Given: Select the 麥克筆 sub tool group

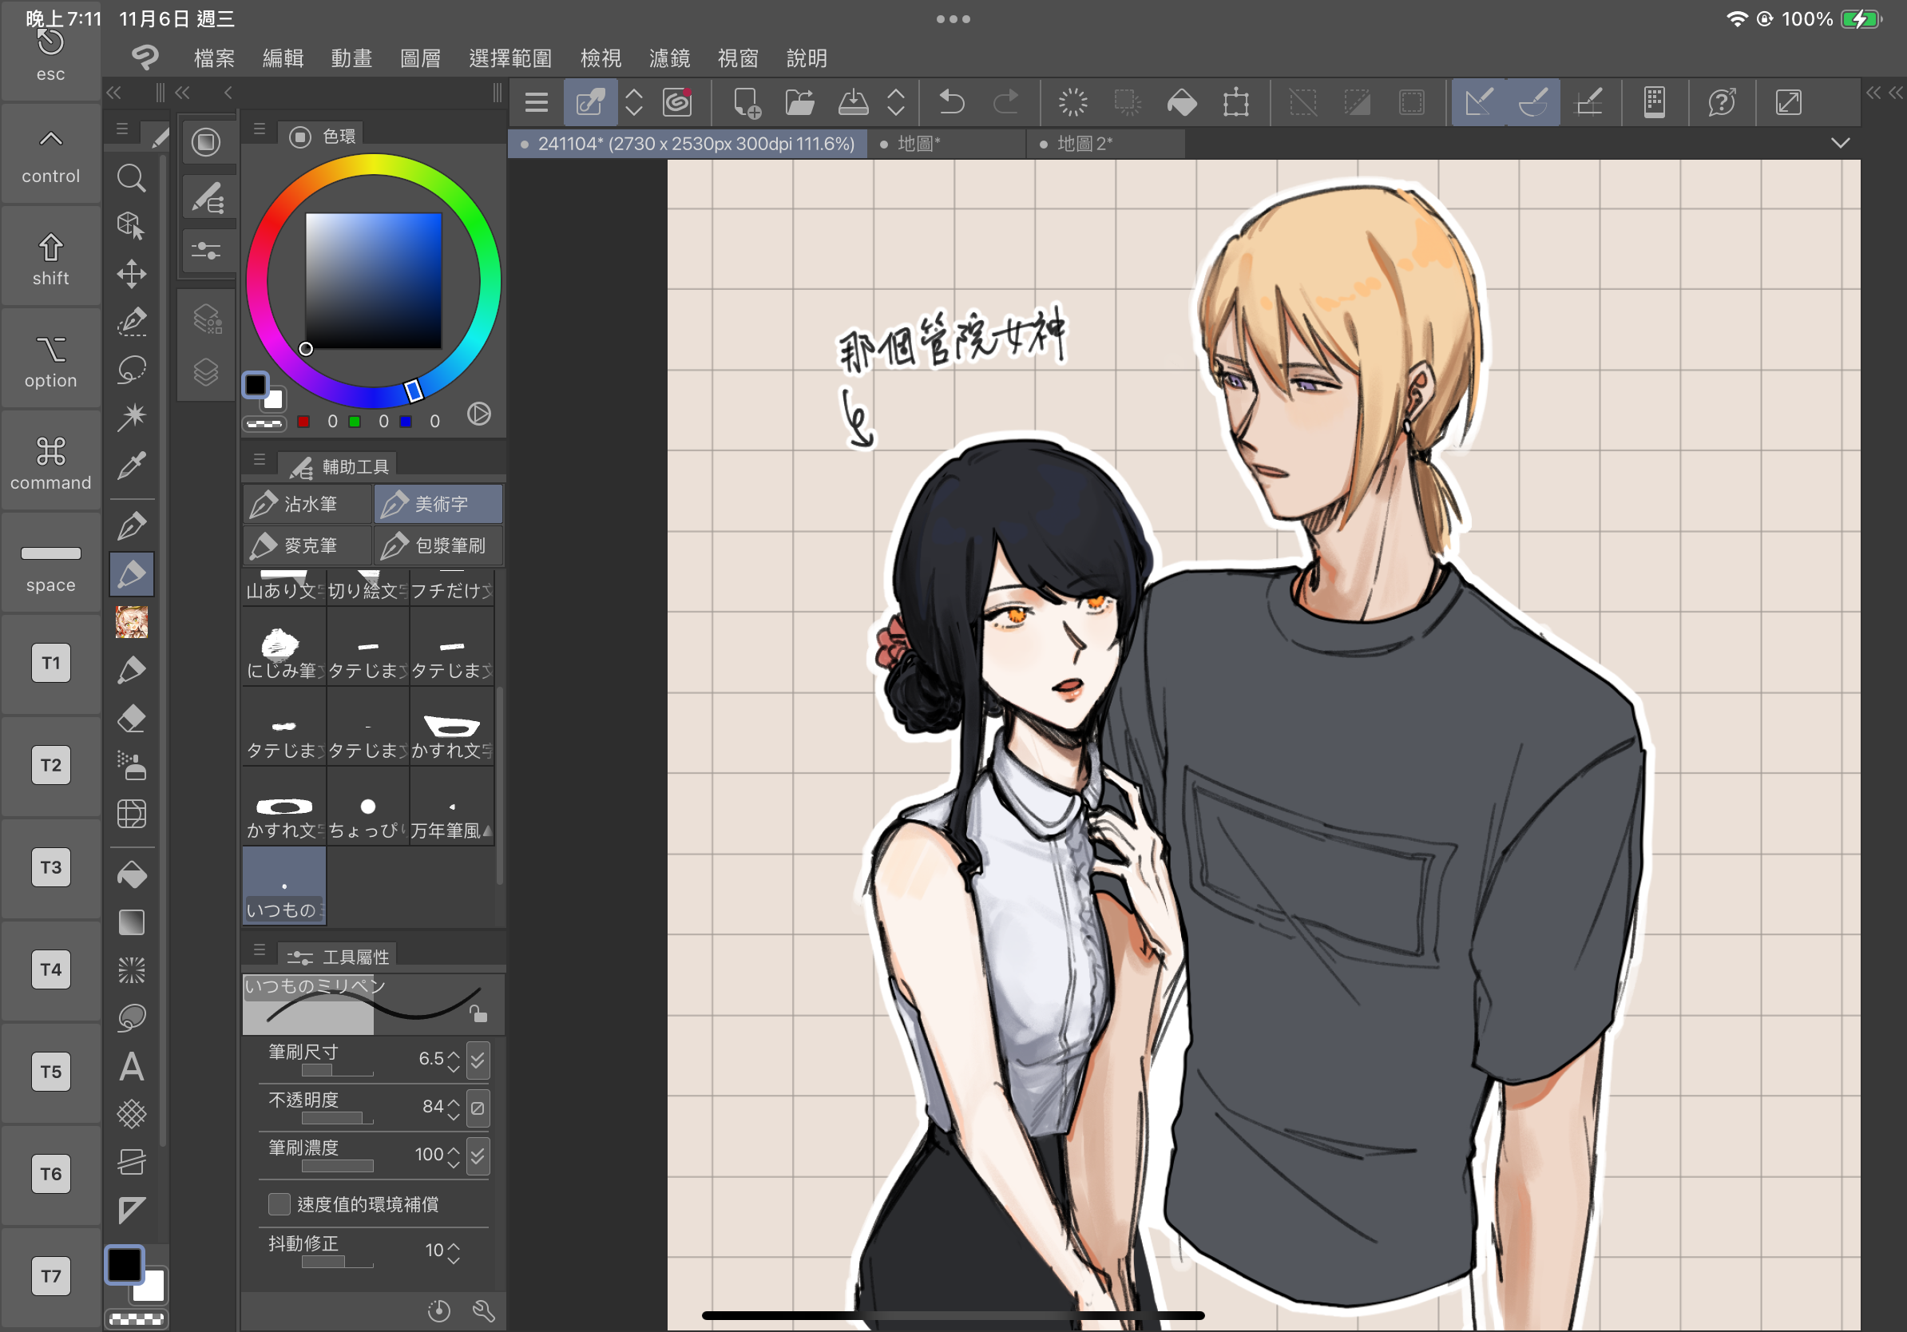Looking at the screenshot, I should (x=307, y=545).
